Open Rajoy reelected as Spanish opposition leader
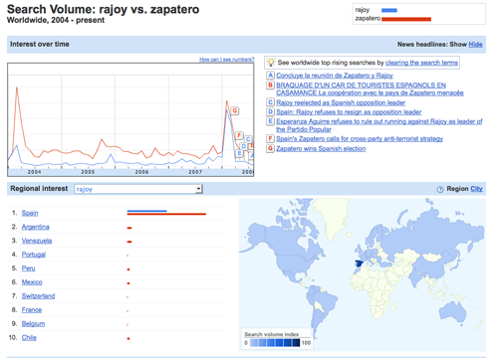Viewport: 498px width, 358px height. pyautogui.click(x=341, y=102)
